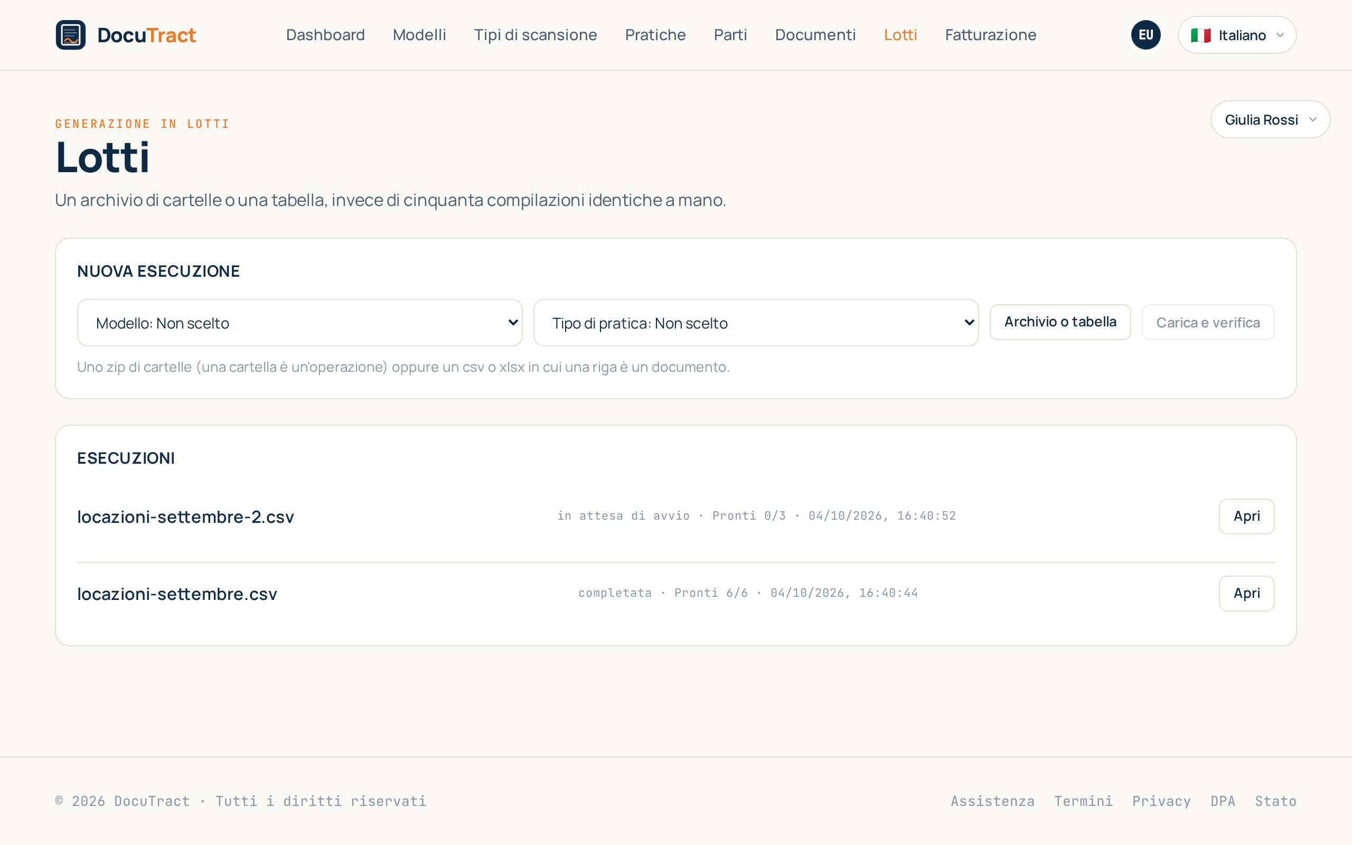Expand the Giulia Rossi user menu

coord(1270,119)
